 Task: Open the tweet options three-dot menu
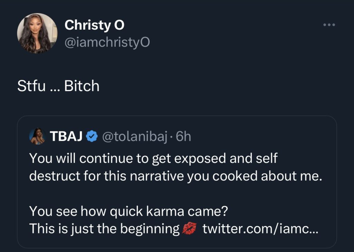click(329, 24)
